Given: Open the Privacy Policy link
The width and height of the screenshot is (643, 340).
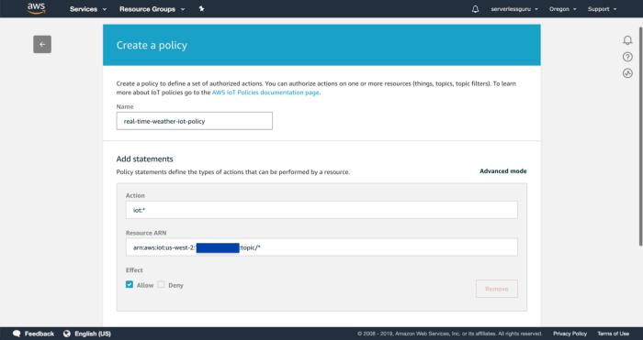Looking at the screenshot, I should click(570, 334).
